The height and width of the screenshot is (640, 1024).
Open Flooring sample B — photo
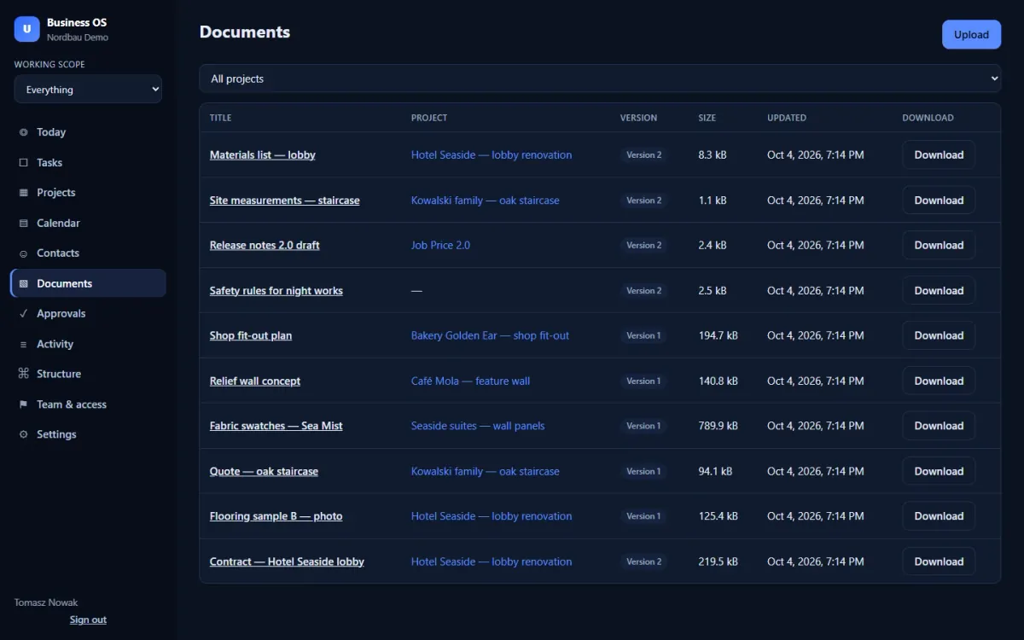276,516
